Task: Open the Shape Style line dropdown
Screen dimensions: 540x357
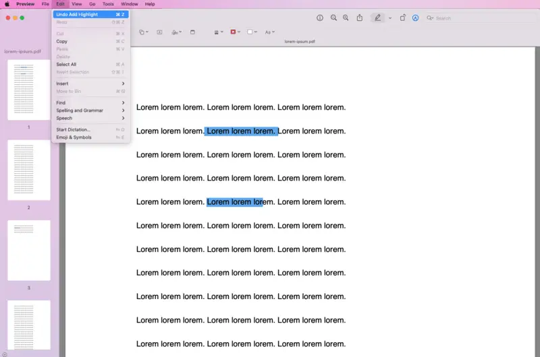Action: click(x=219, y=32)
